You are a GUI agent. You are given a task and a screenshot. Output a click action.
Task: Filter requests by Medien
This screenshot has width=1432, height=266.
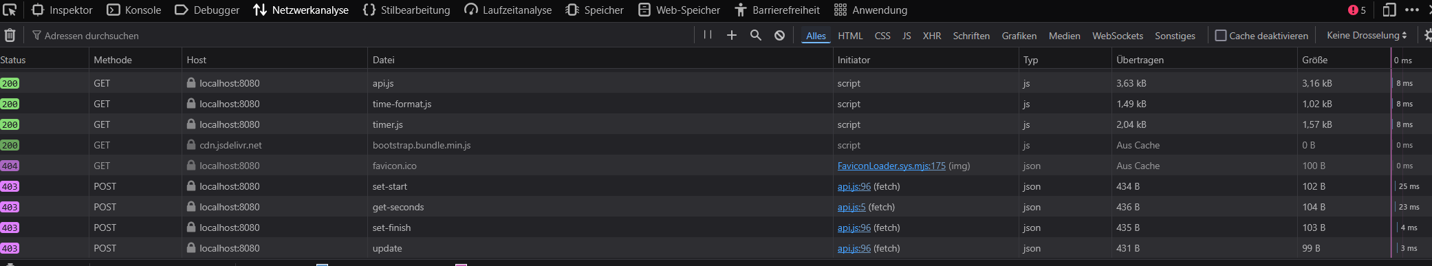click(x=1064, y=36)
